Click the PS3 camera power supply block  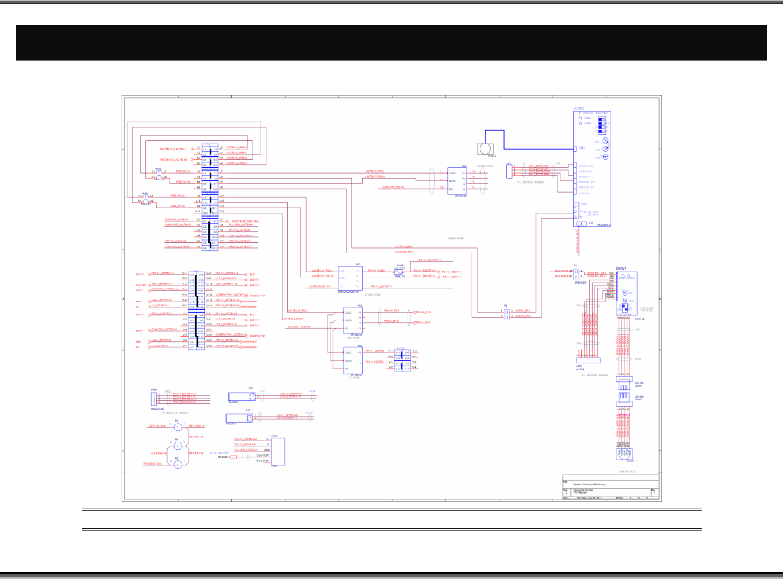click(x=457, y=181)
